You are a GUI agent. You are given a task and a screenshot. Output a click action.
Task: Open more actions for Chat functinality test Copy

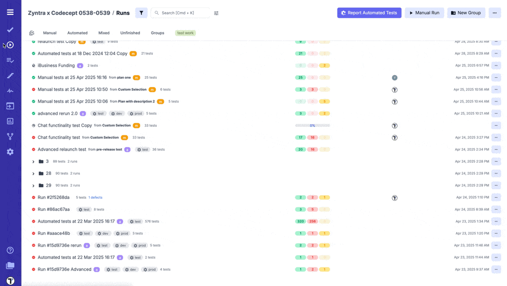pyautogui.click(x=496, y=125)
